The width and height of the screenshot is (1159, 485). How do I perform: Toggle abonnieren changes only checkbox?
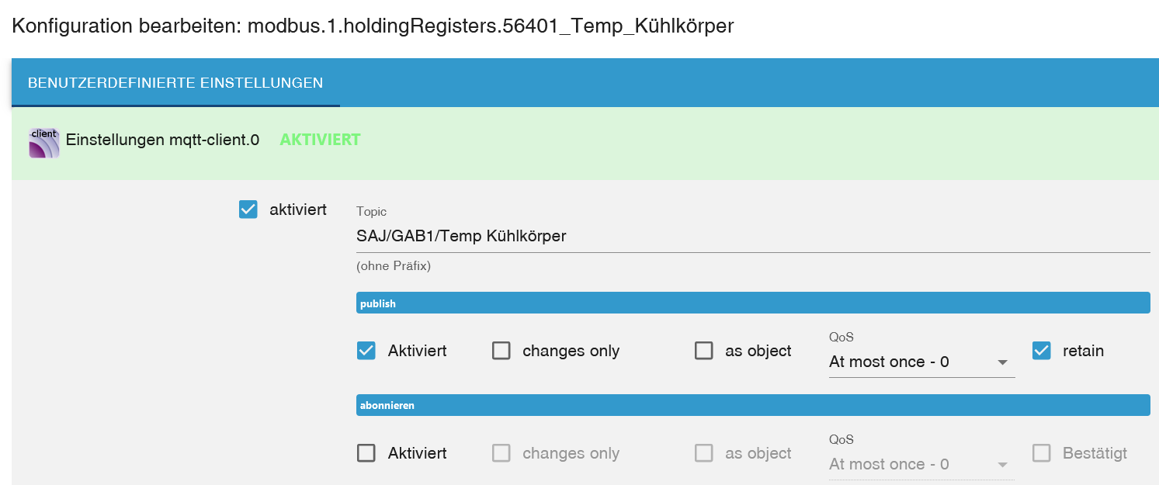click(501, 453)
